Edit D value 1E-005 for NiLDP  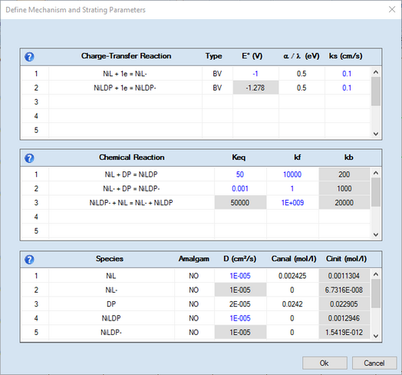[240, 318]
